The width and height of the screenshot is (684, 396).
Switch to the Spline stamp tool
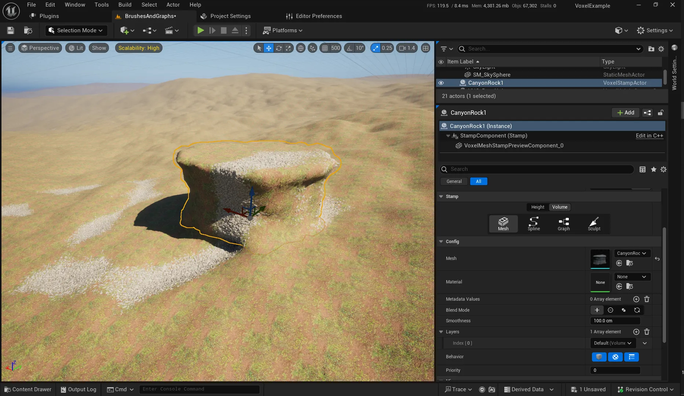tap(533, 224)
